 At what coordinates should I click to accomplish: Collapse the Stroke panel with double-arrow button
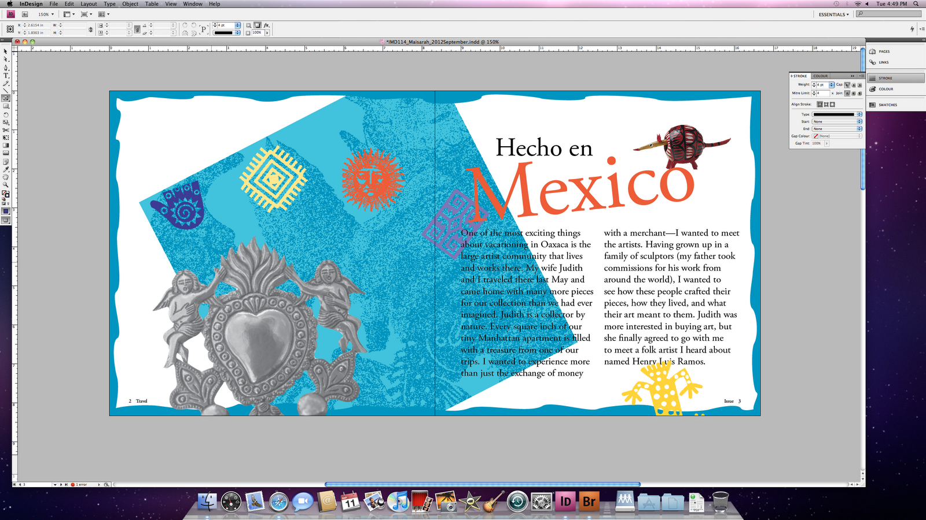coord(852,76)
